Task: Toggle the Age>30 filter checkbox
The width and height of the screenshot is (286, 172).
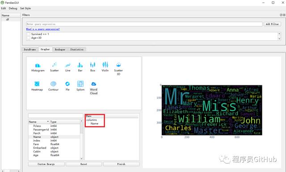Action: (29, 38)
